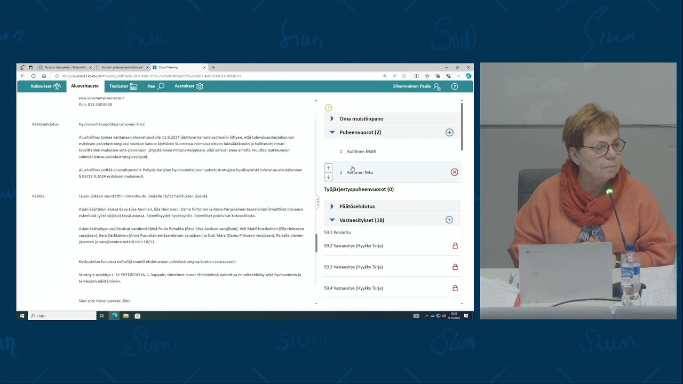Reload the page in the browser

click(34, 76)
